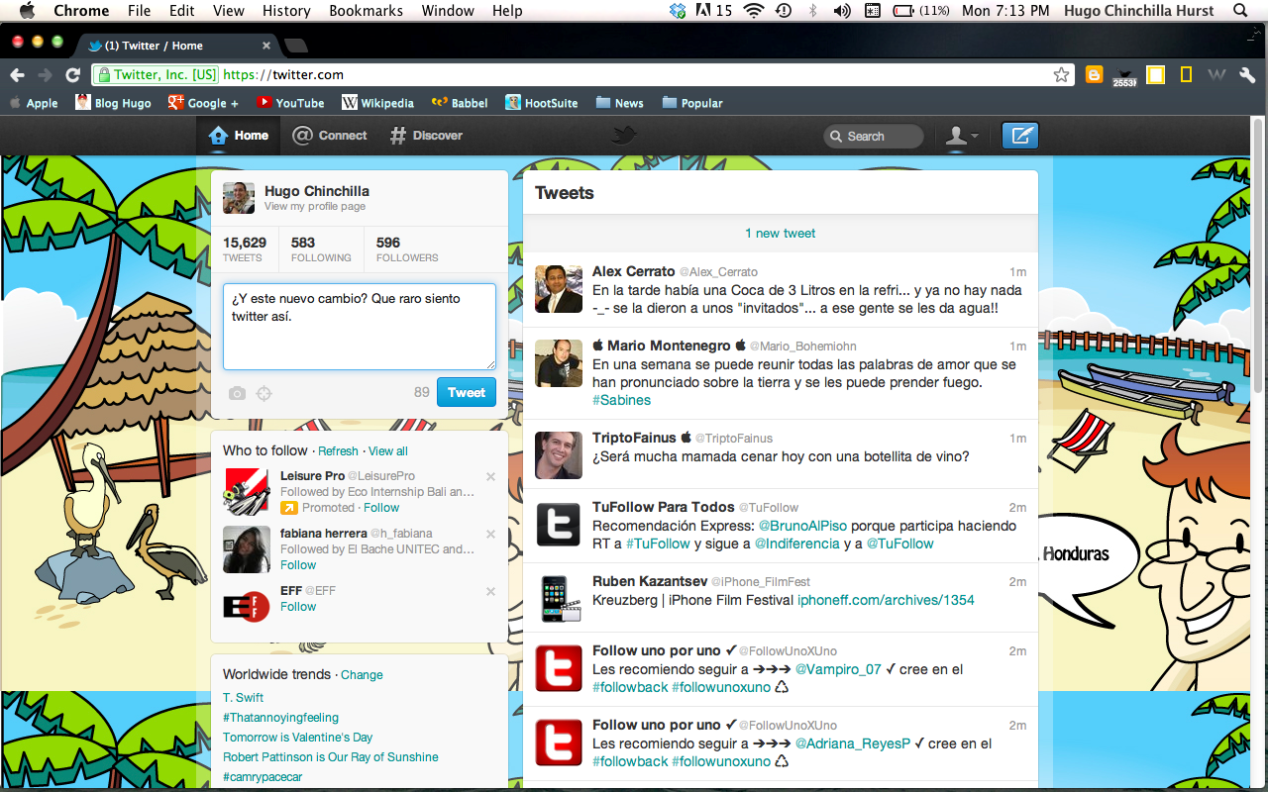Open a new browser tab

295,46
